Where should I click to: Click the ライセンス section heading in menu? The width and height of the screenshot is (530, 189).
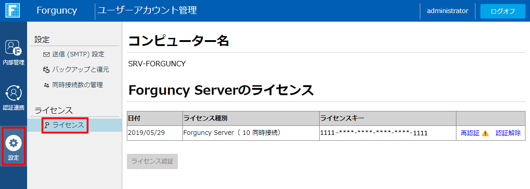coord(54,111)
